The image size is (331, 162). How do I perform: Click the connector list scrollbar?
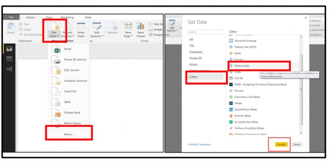301,89
